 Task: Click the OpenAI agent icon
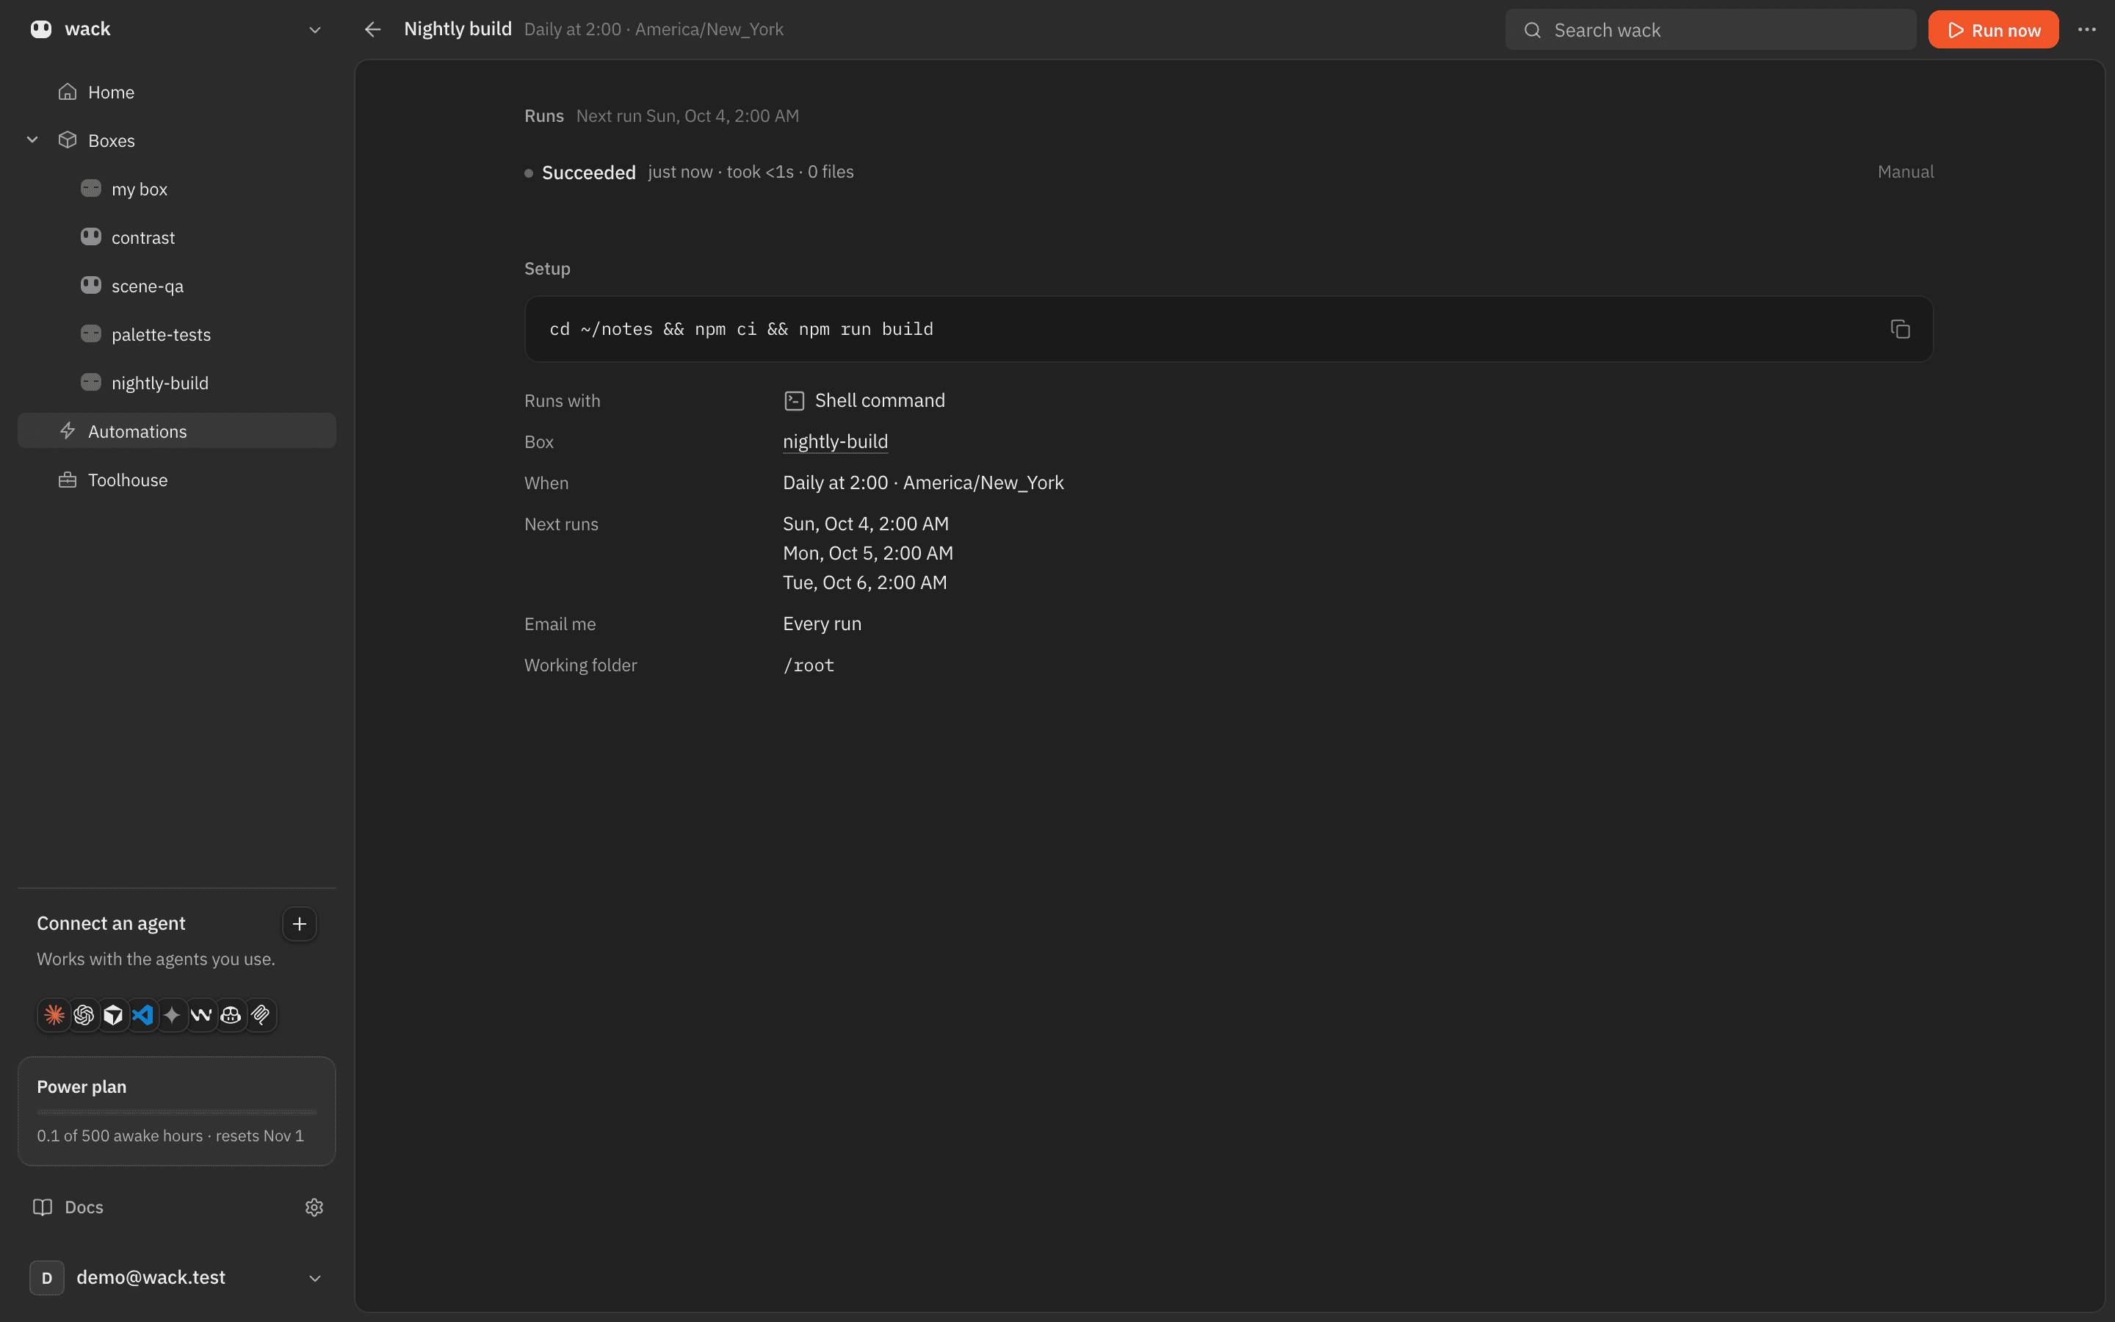point(84,1015)
